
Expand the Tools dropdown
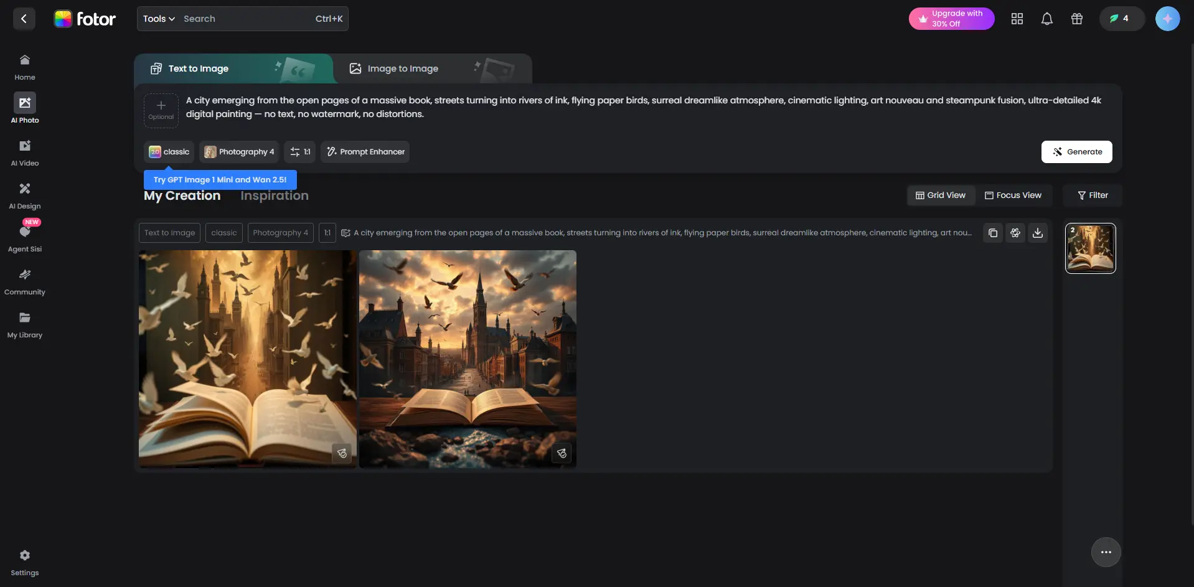[x=159, y=19]
